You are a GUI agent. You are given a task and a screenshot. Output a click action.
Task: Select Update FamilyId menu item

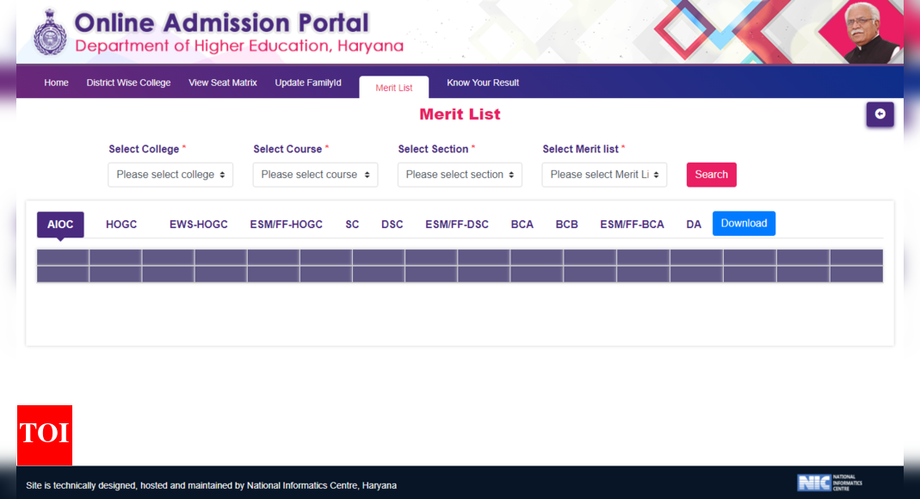point(308,83)
